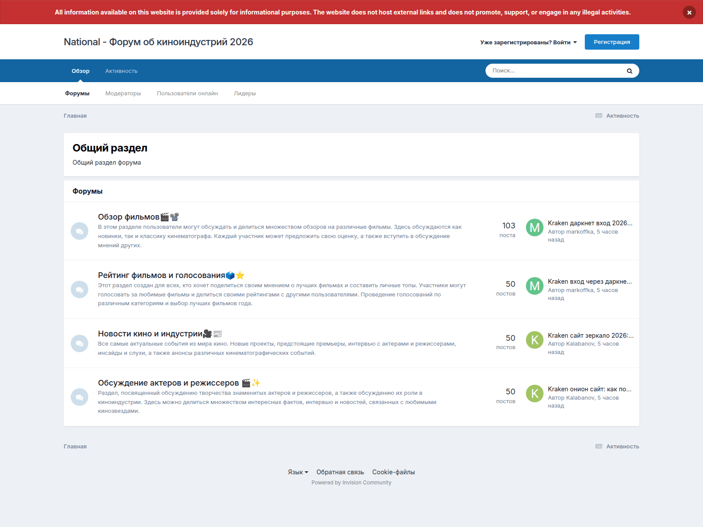Open markoffka avatar beside Kraken даркнет вход post
Image resolution: width=703 pixels, height=527 pixels.
point(535,227)
